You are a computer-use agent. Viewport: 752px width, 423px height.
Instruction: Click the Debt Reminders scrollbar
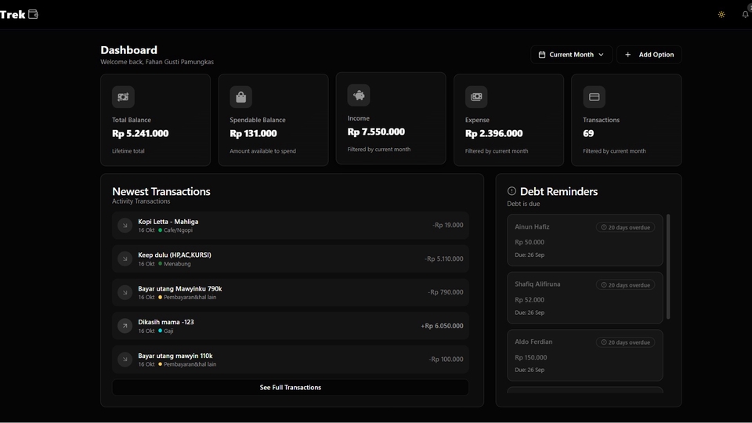tap(668, 266)
